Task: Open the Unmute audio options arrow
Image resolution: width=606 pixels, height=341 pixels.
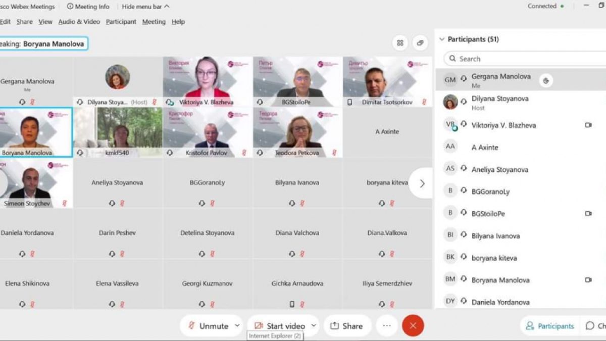Action: click(237, 326)
